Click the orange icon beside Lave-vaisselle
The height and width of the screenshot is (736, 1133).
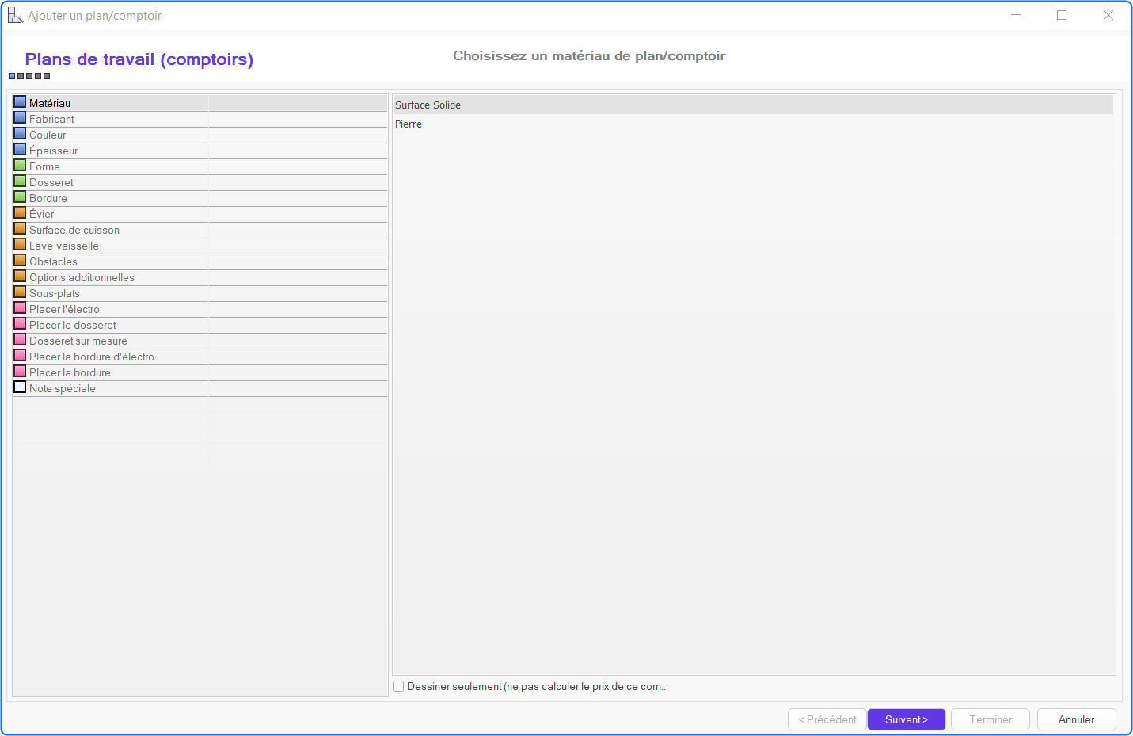(20, 245)
